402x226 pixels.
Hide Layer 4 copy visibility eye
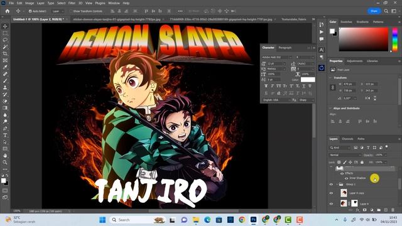coord(331,193)
